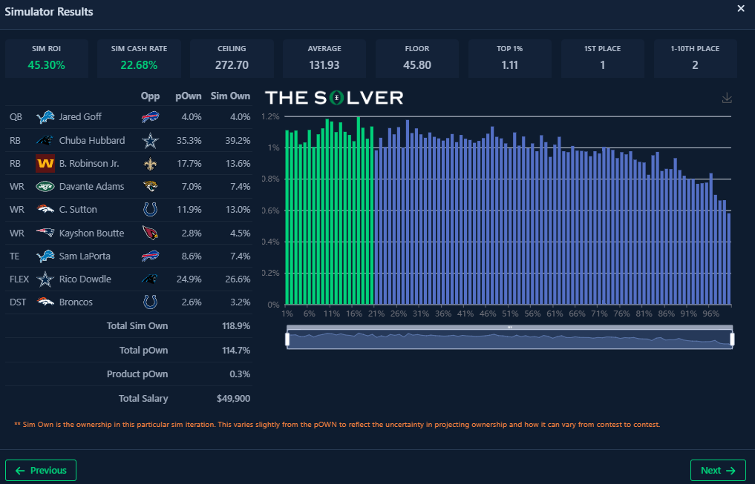Click the Saints opponent logo in B. Robinson row
755x484 pixels.
click(150, 163)
